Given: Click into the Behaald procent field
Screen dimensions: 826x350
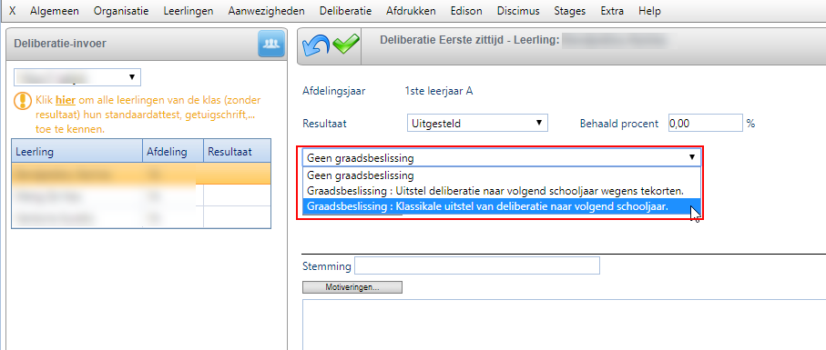Looking at the screenshot, I should point(706,124).
